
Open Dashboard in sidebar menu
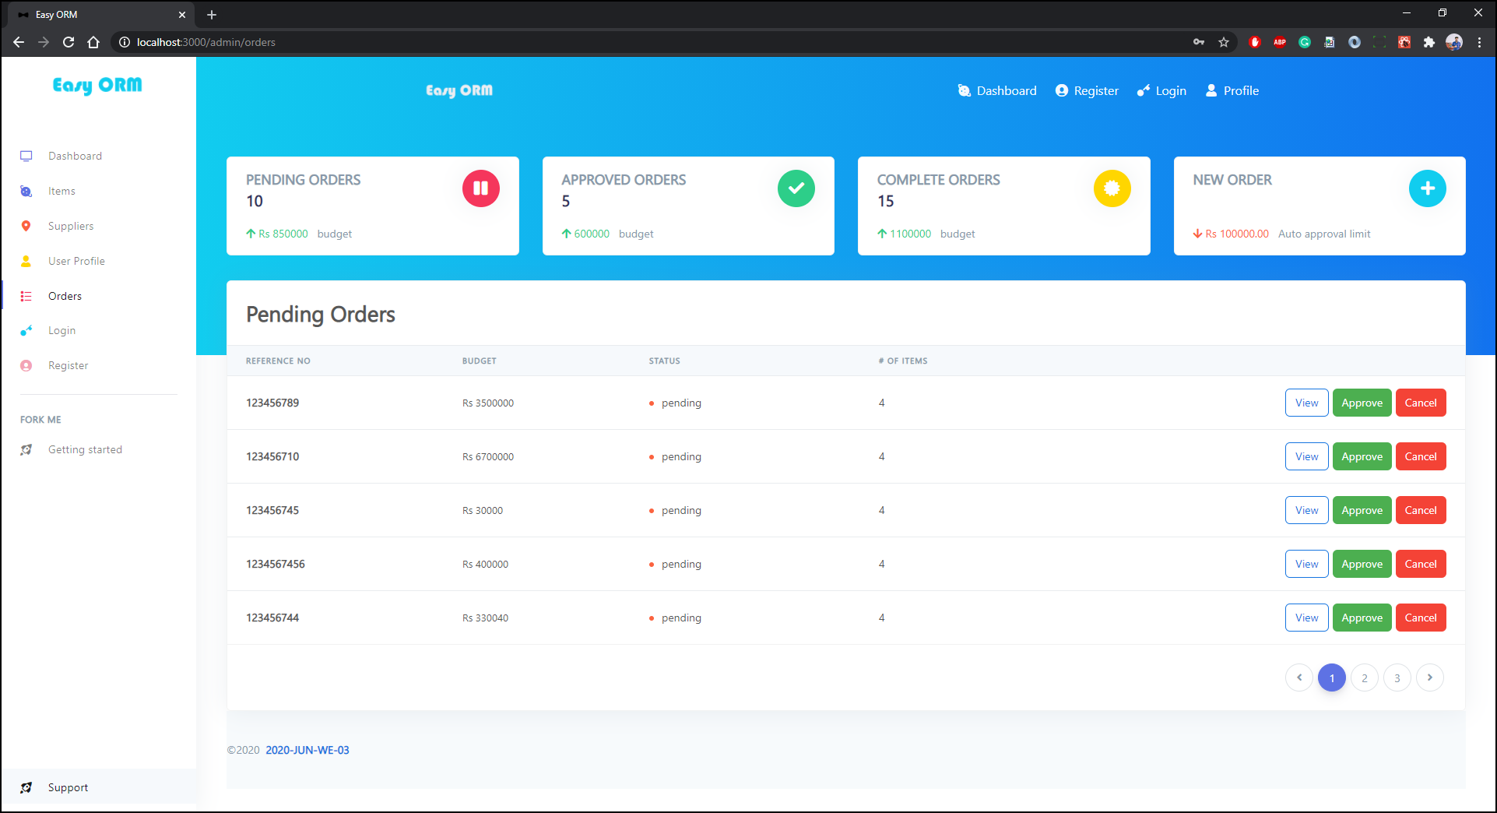tap(75, 156)
